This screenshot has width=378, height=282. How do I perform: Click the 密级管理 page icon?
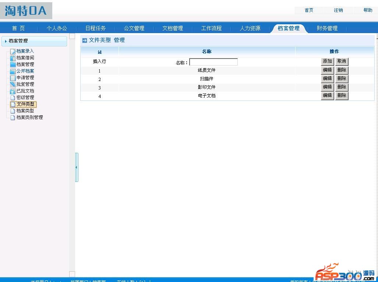pyautogui.click(x=13, y=98)
